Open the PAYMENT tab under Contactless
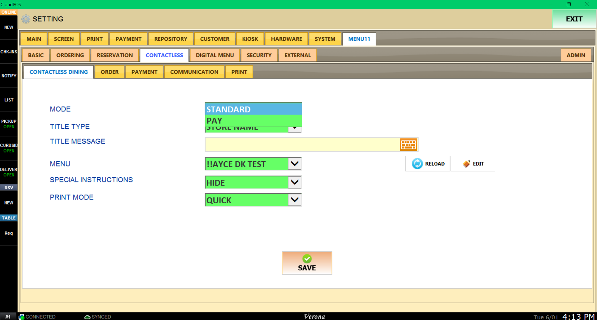 point(144,72)
